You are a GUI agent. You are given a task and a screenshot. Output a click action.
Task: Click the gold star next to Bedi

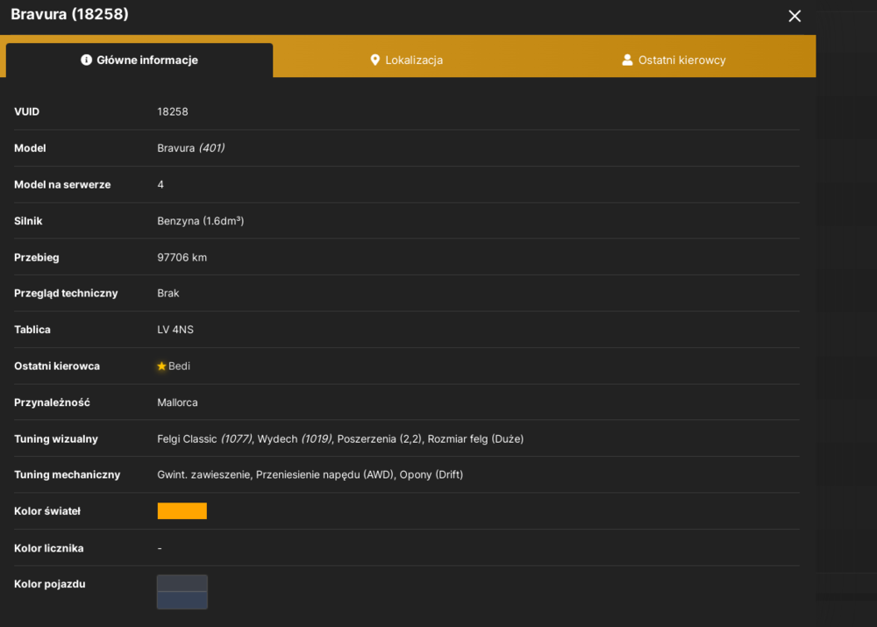(161, 366)
